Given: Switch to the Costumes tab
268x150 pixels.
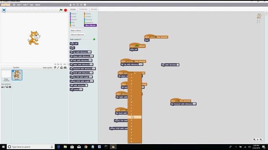Looking at the screenshot, I should point(83,9).
